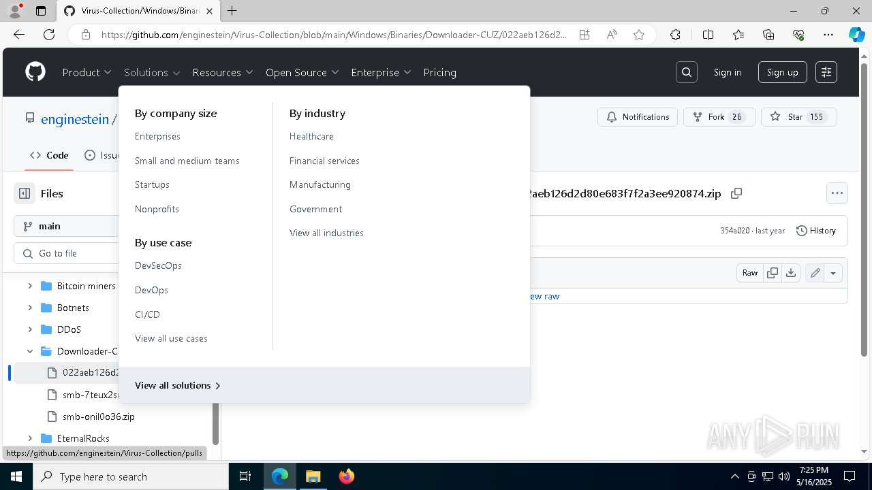This screenshot has width=872, height=490.
Task: Select Small and medium teams
Action: [x=187, y=161]
